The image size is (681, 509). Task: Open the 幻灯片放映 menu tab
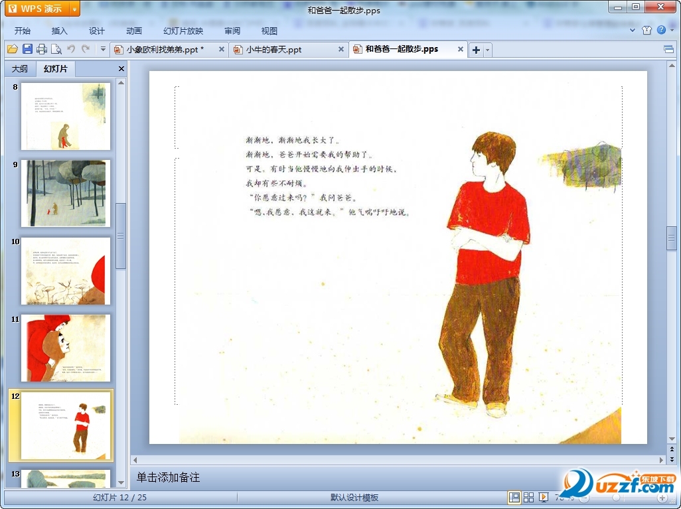183,31
